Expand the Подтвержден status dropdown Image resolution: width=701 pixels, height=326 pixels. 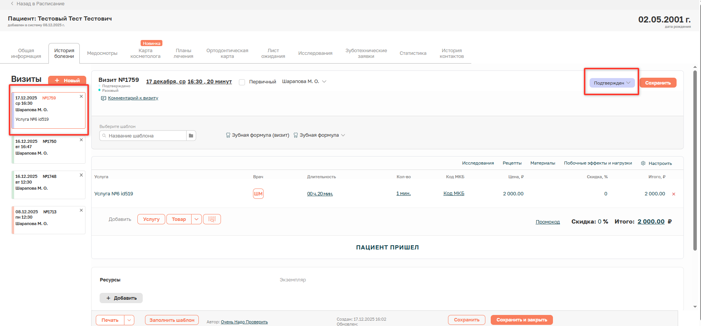click(x=612, y=83)
